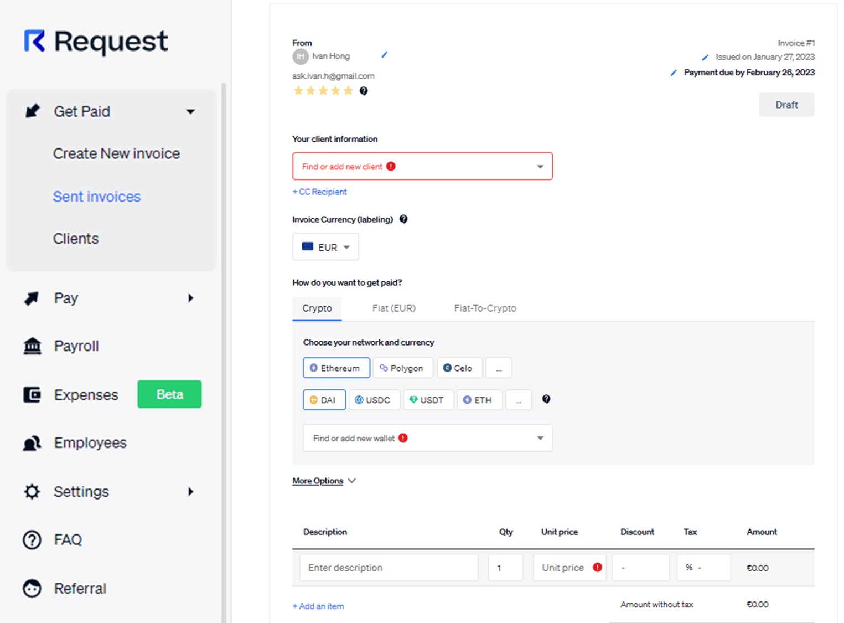
Task: Click the Tax percentage field
Action: click(x=704, y=568)
